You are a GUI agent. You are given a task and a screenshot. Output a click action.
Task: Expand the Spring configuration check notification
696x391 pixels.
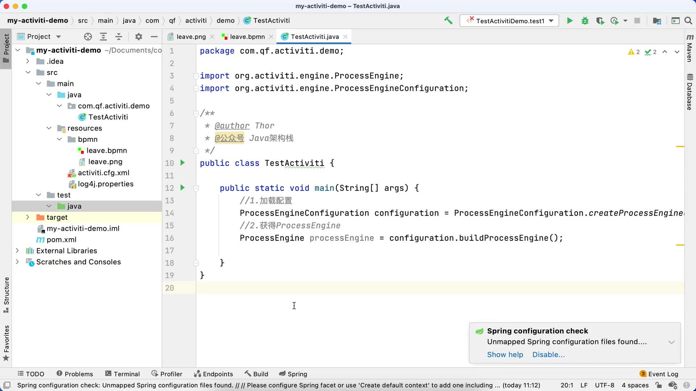click(x=671, y=342)
